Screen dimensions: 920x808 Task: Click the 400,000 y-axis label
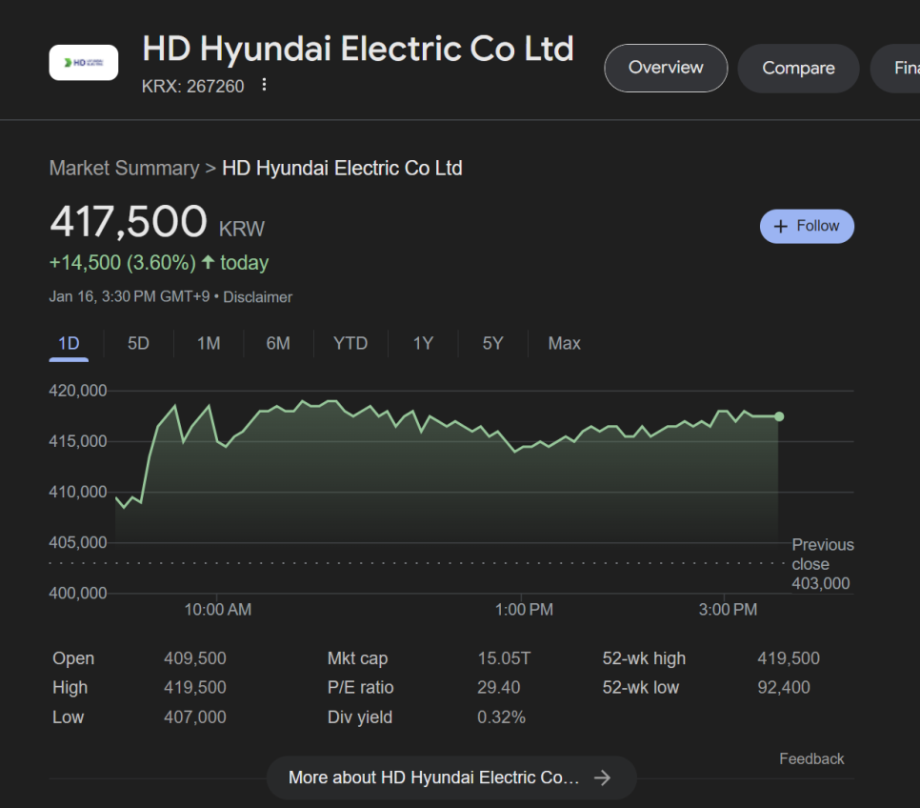78,593
